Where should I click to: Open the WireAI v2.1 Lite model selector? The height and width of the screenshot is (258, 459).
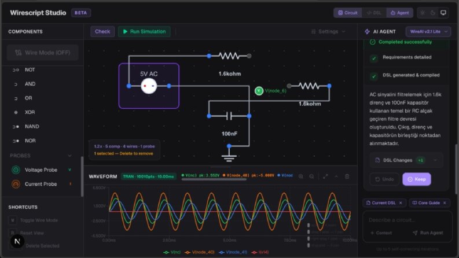pos(428,32)
